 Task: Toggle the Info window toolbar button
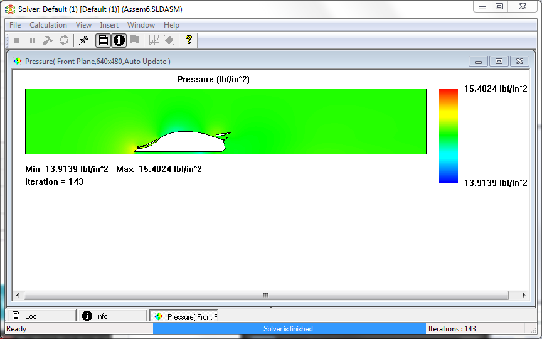(119, 40)
